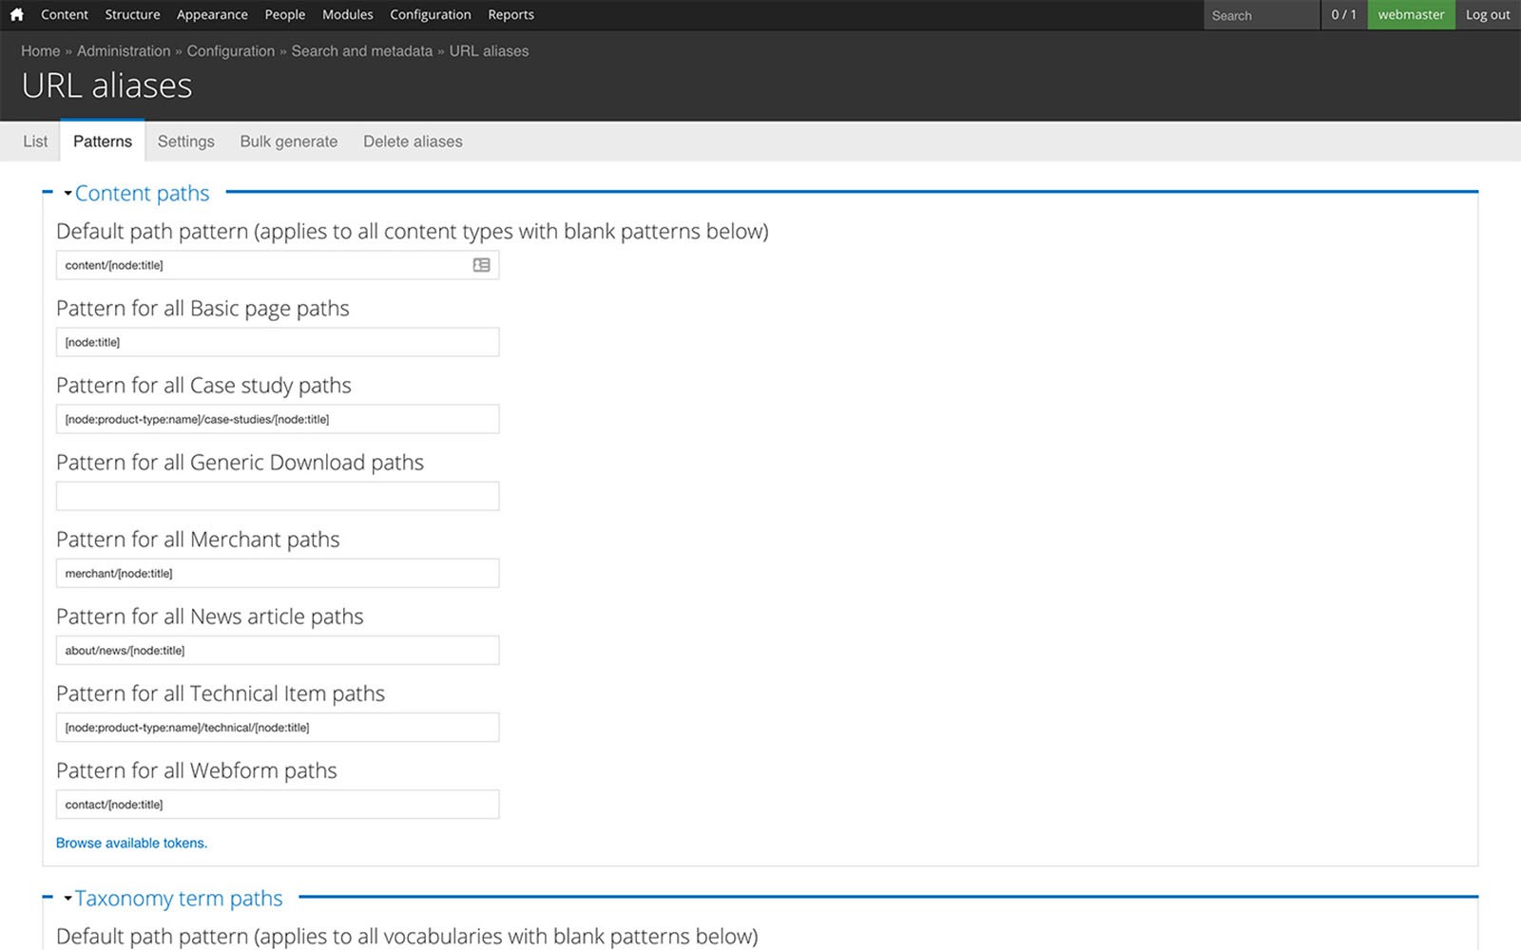Focus the Webform paths pattern field
The image size is (1521, 950).
(278, 804)
